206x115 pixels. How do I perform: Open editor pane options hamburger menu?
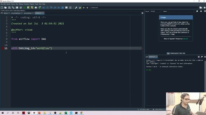coord(142,13)
